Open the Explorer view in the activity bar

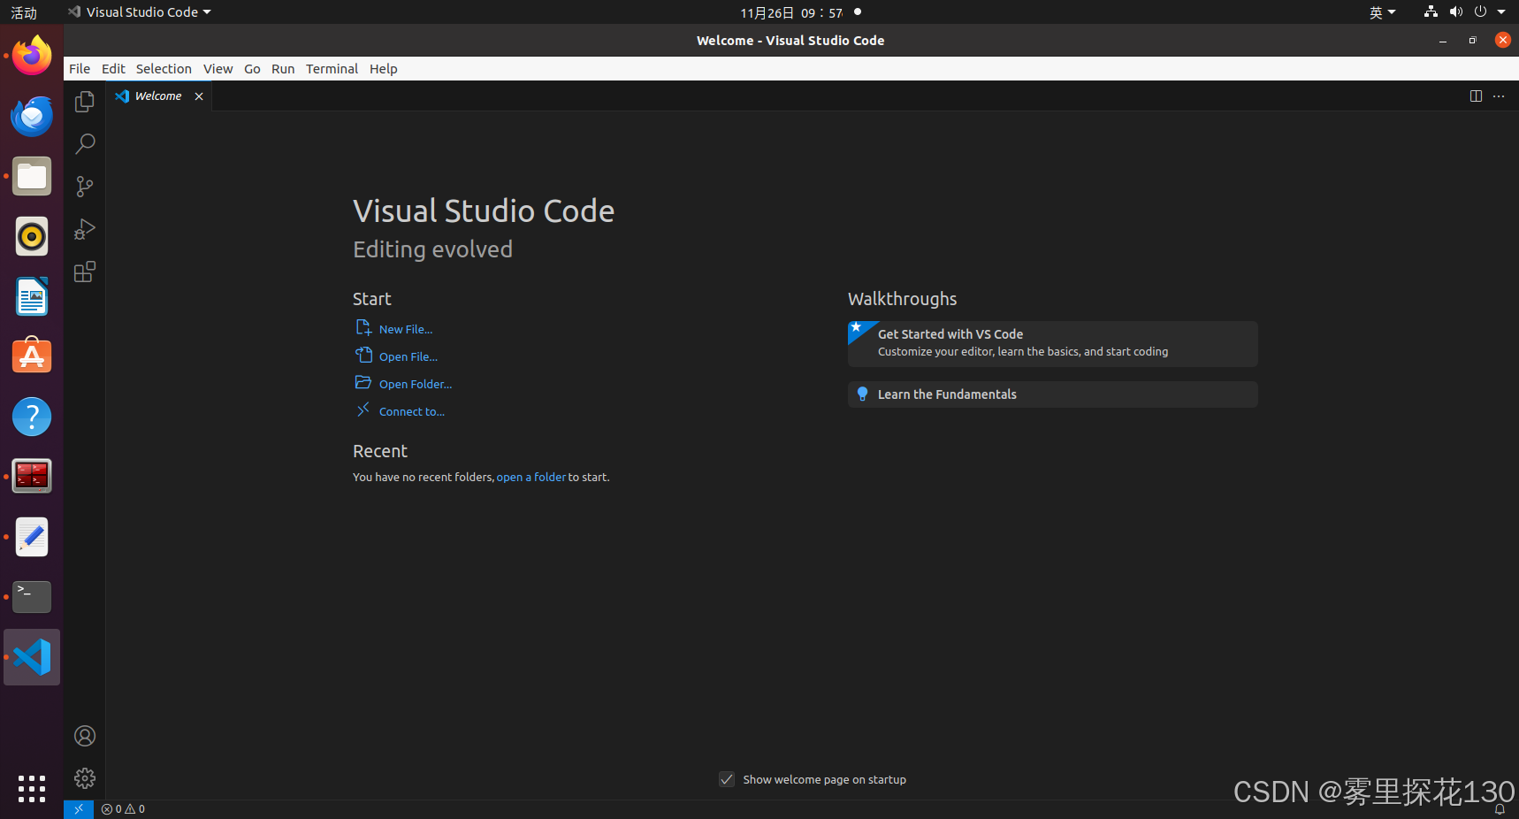(x=84, y=102)
